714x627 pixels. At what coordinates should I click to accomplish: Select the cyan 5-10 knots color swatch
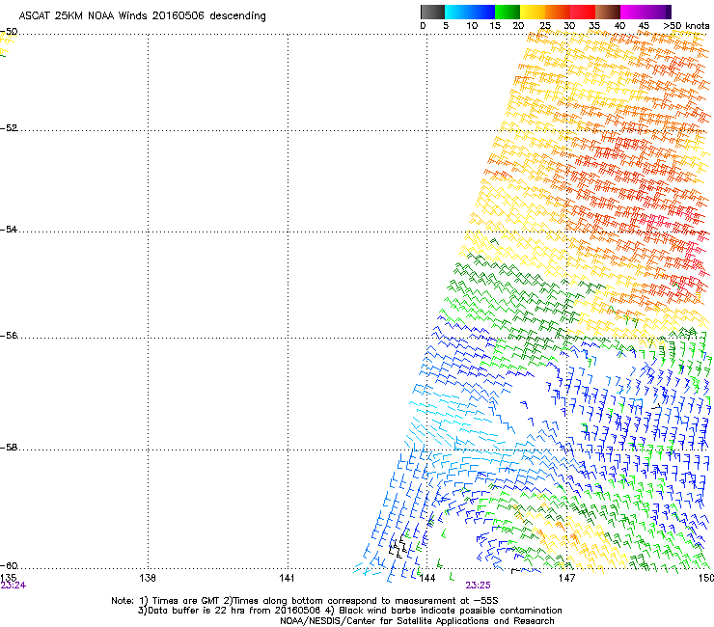[x=457, y=12]
